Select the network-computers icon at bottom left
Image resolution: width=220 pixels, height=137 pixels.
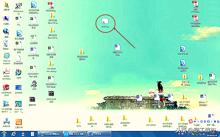tap(6, 122)
